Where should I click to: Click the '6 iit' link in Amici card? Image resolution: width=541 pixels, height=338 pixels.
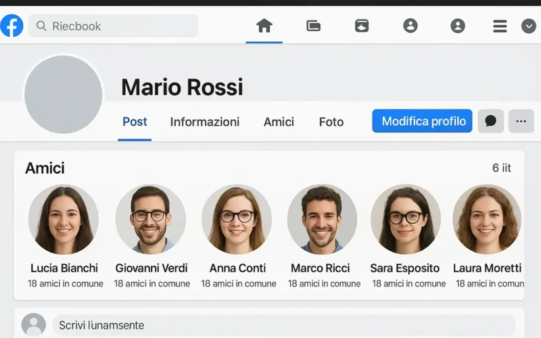[501, 168]
